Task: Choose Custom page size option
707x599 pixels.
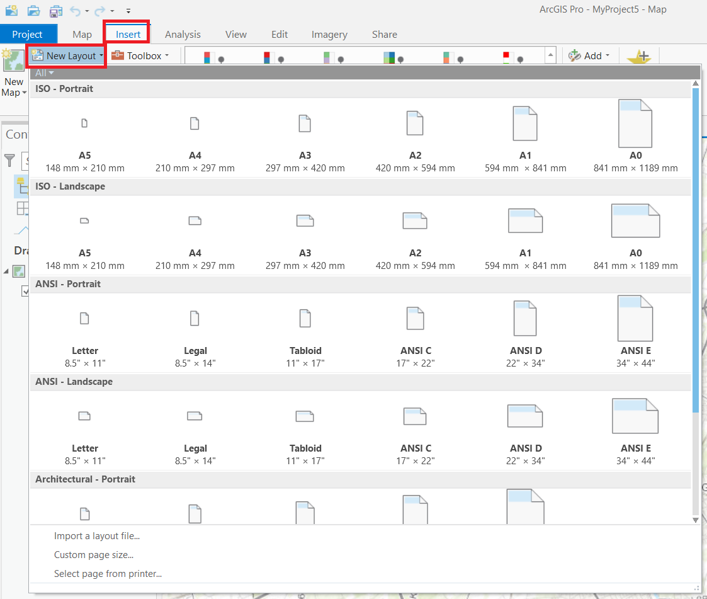Action: tap(94, 555)
